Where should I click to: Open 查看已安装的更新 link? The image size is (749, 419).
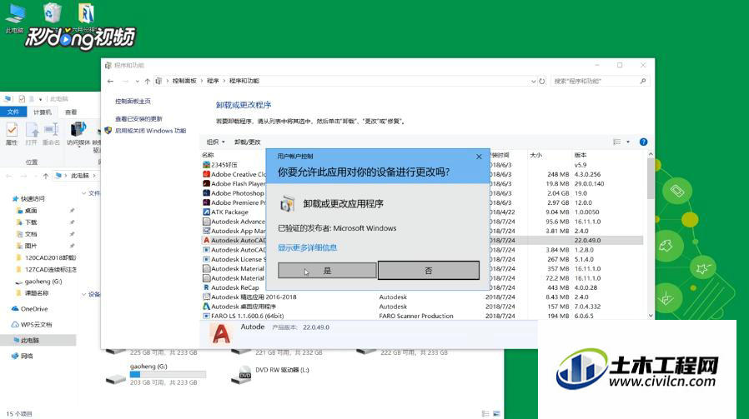point(138,118)
